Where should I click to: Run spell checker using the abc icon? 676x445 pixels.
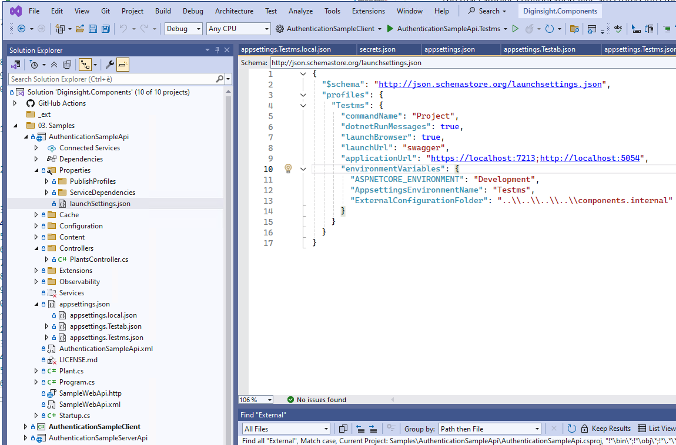pos(618,28)
